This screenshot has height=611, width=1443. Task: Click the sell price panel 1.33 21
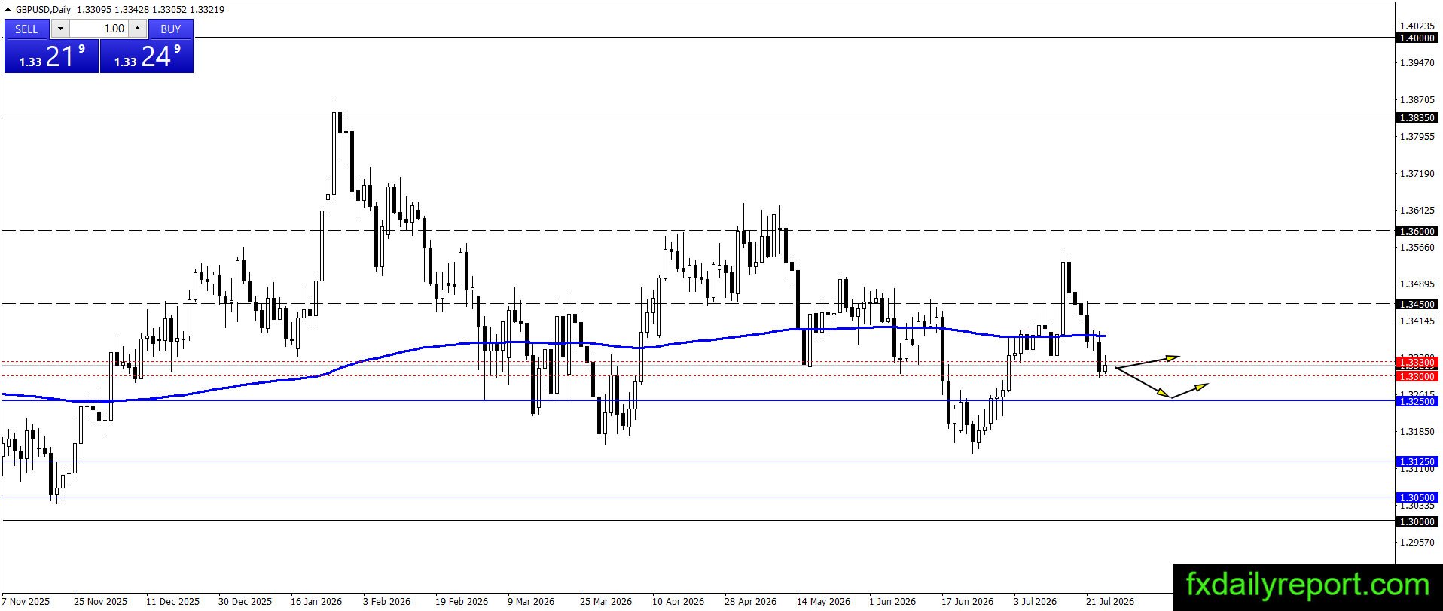[51, 56]
